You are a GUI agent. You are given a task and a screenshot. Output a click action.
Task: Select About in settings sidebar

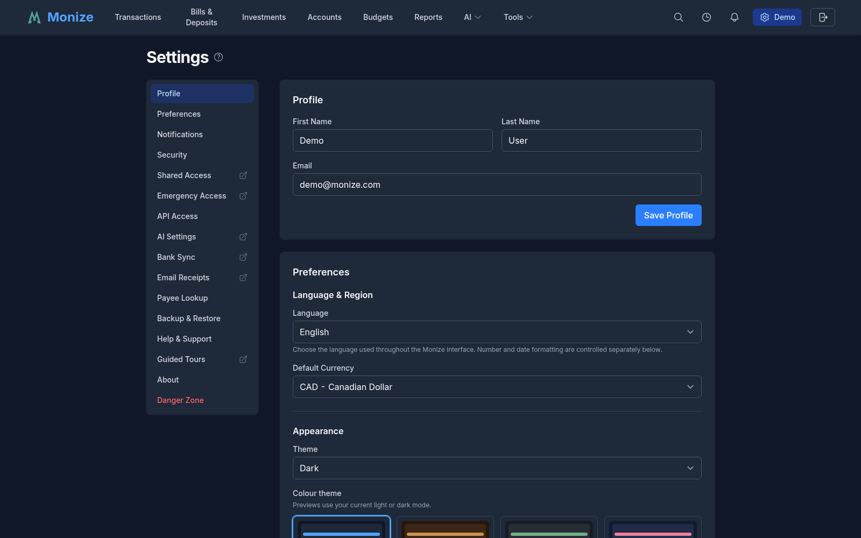(202, 380)
